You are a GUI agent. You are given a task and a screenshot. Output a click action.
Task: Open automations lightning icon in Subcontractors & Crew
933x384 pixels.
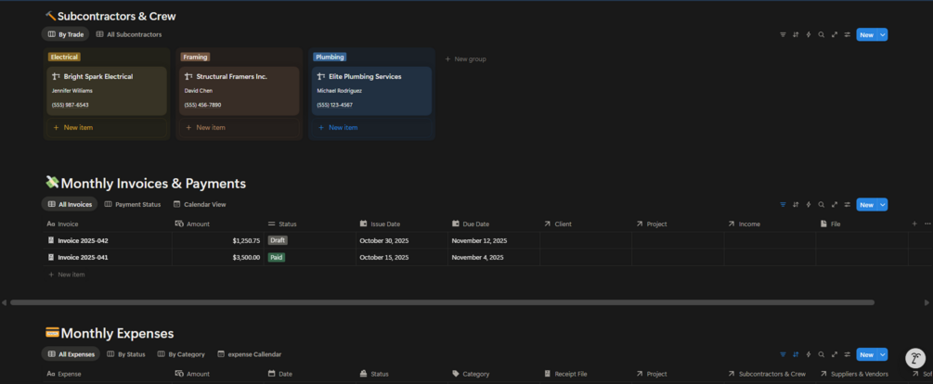point(808,34)
